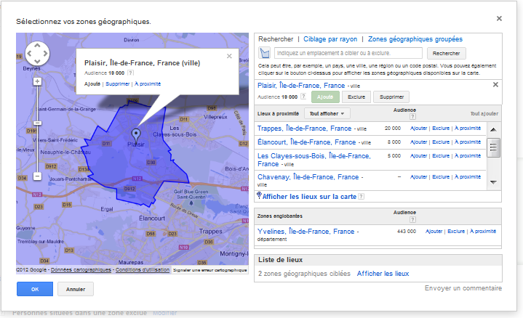This screenshot has width=523, height=318.
Task: Open Élancourt, Île-de-France location link
Action: 307,142
